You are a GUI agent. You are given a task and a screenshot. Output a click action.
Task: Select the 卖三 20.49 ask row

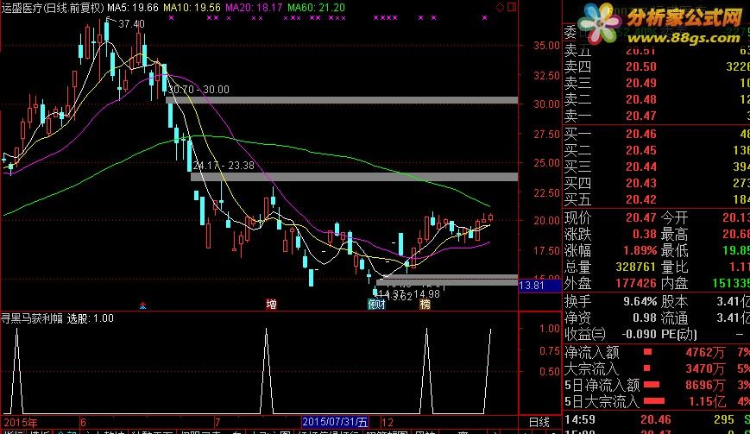(656, 83)
